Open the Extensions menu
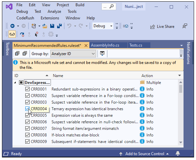This screenshot has height=160, width=196. (50, 18)
